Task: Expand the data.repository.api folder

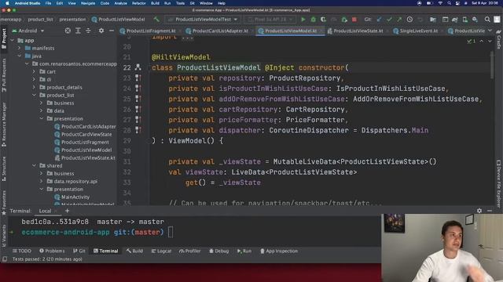Action: pyautogui.click(x=42, y=181)
